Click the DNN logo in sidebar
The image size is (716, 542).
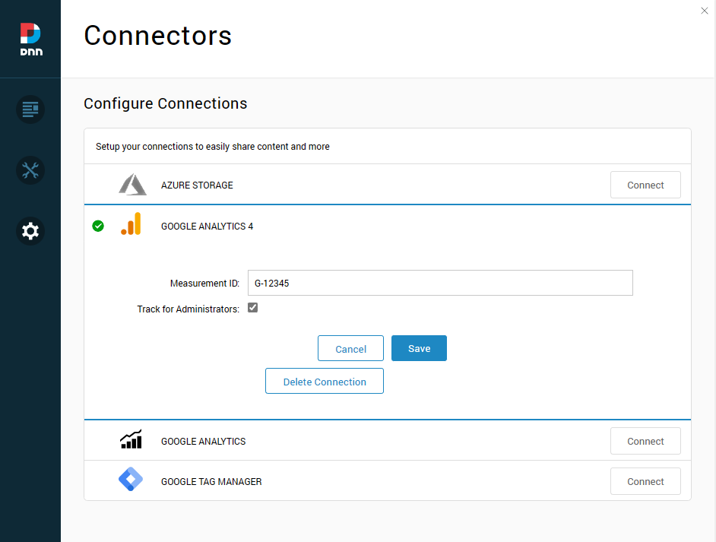(30, 39)
